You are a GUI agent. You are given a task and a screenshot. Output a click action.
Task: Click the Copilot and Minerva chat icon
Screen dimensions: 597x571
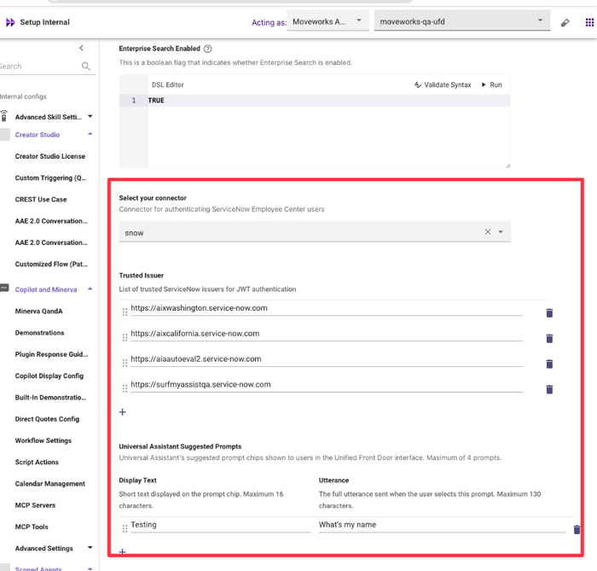click(x=4, y=288)
